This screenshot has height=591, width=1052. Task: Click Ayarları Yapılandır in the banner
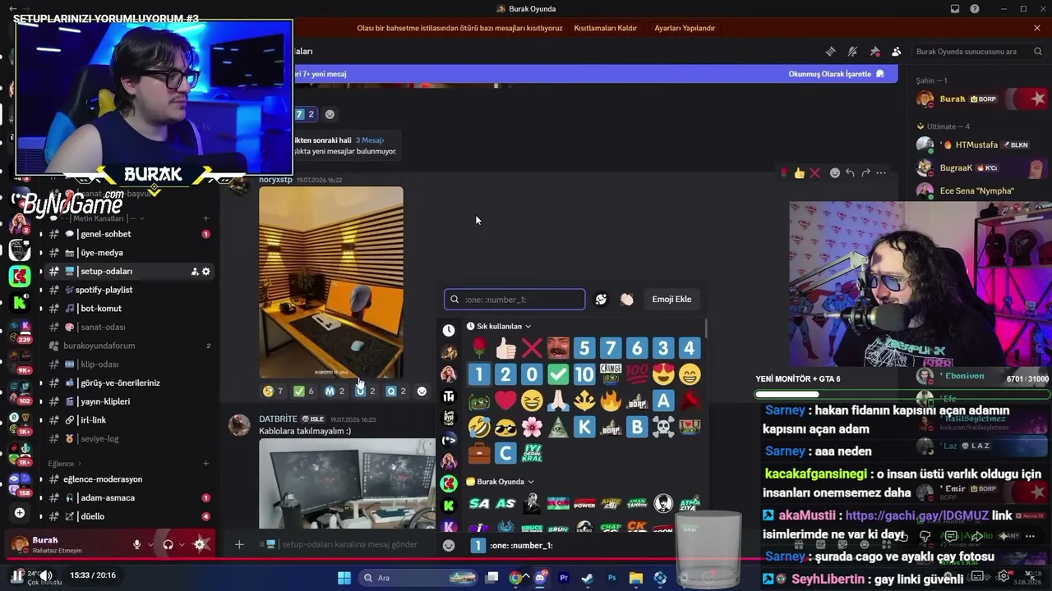click(685, 28)
